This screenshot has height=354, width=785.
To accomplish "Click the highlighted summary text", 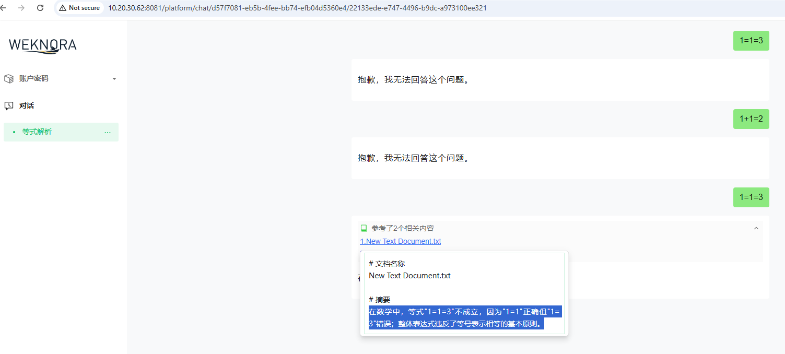I will pos(465,318).
